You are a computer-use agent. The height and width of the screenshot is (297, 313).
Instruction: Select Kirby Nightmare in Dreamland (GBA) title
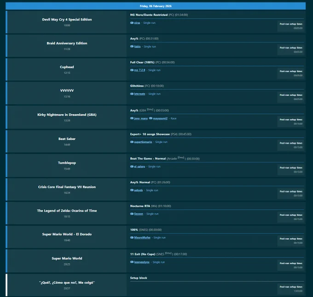point(67,115)
